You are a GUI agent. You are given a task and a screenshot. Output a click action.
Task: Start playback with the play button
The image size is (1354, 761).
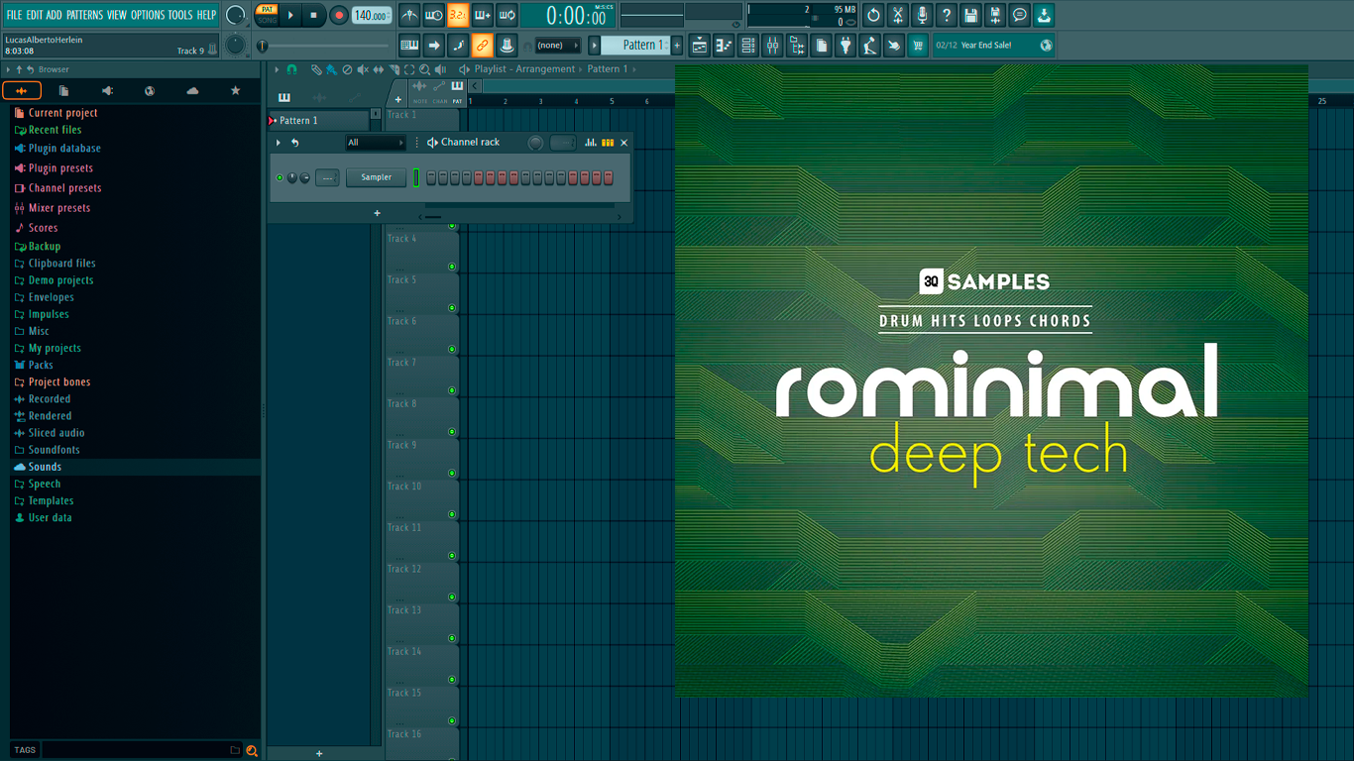tap(290, 15)
